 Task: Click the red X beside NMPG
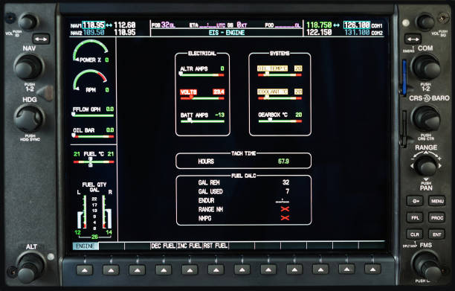[x=285, y=218]
